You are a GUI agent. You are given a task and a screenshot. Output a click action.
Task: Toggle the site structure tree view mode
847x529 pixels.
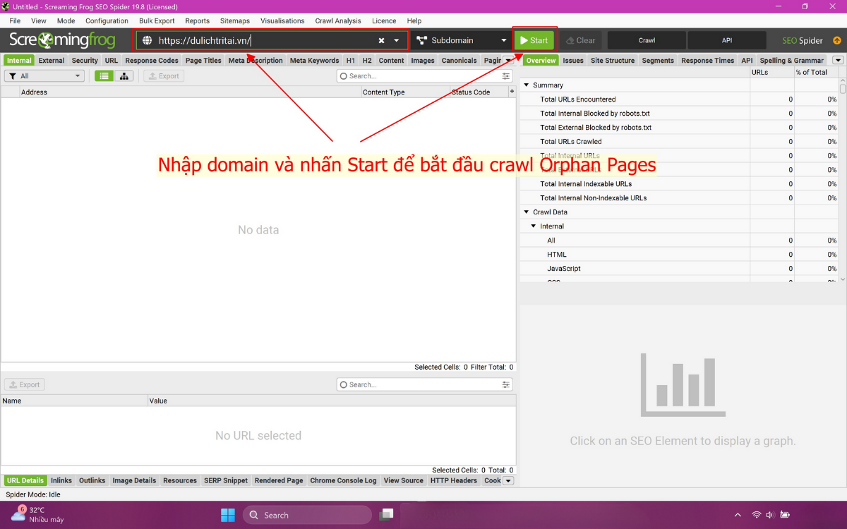124,75
